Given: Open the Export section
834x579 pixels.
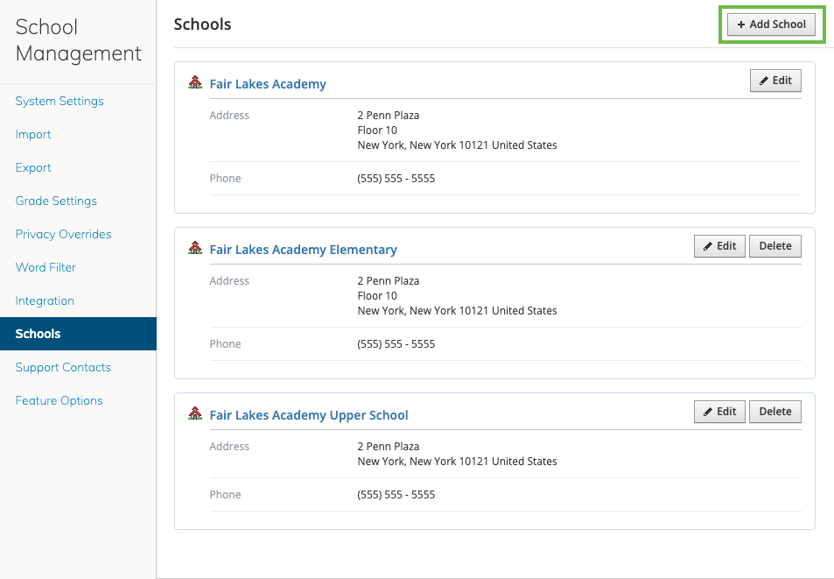Looking at the screenshot, I should click(33, 167).
